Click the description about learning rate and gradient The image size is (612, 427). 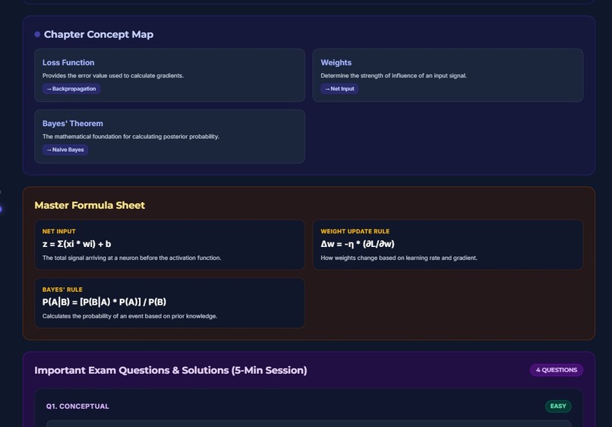[399, 258]
